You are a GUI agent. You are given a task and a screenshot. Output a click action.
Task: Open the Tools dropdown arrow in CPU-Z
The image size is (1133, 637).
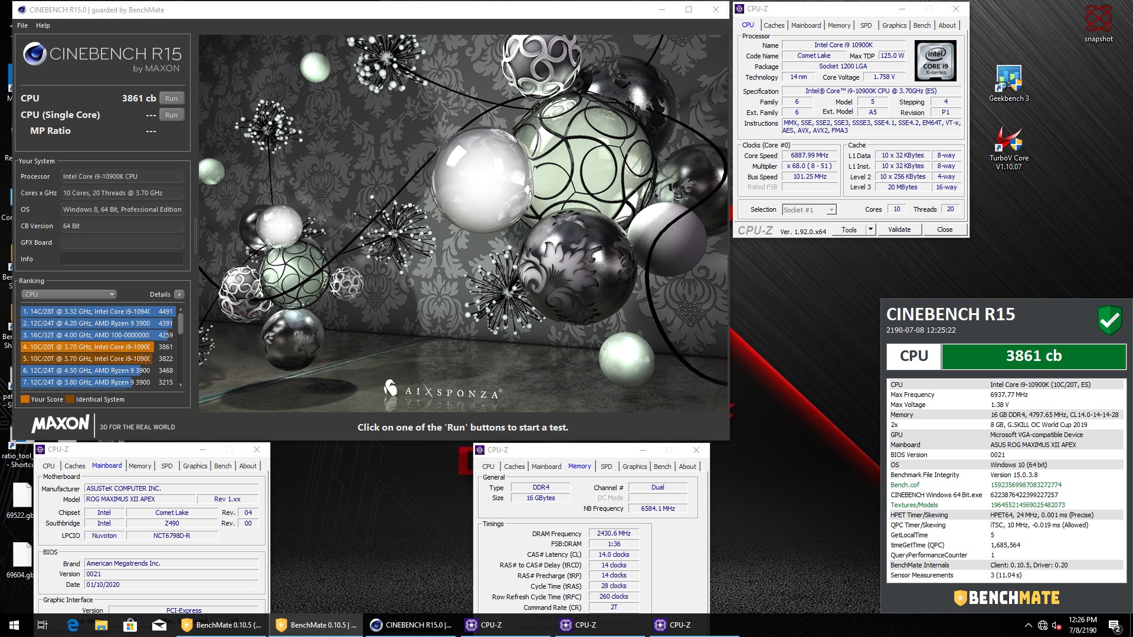click(x=870, y=229)
